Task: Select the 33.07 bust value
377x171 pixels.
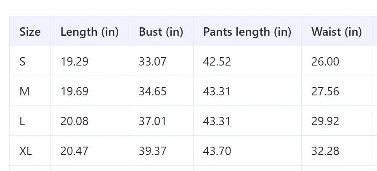Action: (152, 61)
